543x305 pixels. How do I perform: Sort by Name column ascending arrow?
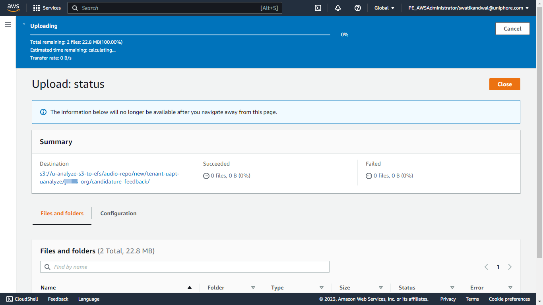(x=190, y=288)
